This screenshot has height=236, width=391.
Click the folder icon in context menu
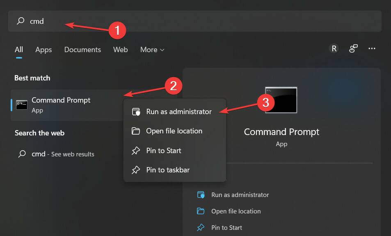(136, 131)
